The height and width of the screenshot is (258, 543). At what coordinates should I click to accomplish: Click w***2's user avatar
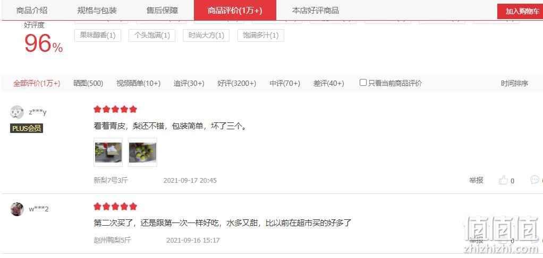pyautogui.click(x=17, y=209)
